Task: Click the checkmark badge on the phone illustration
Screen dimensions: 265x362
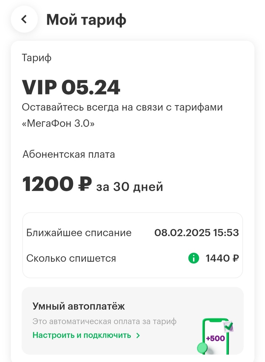Action: coord(228,326)
